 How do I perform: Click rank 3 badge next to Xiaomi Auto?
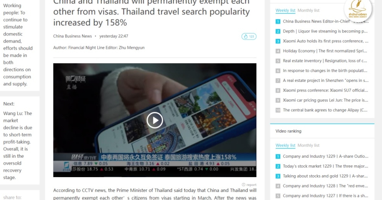(x=278, y=41)
